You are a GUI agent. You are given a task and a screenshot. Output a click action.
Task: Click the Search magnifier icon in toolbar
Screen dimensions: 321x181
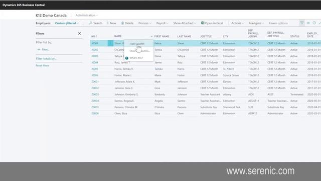(x=90, y=23)
